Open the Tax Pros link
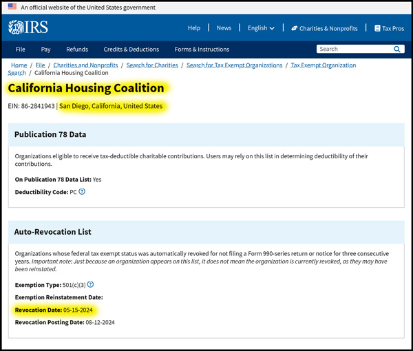Screen dimensions: 413x351 tap(390, 28)
